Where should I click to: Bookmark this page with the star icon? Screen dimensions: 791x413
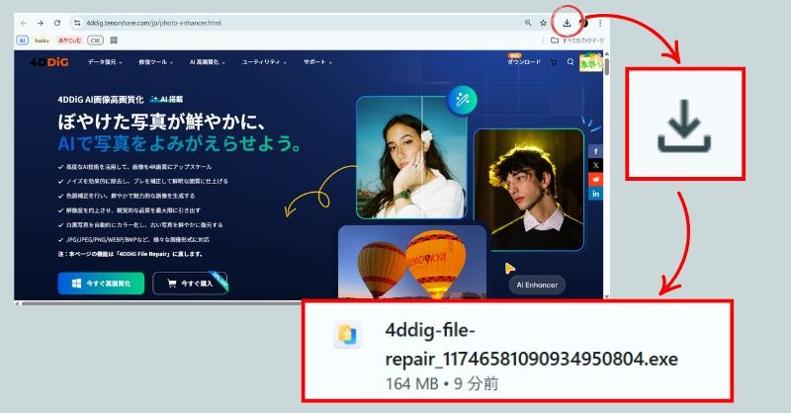(x=543, y=23)
